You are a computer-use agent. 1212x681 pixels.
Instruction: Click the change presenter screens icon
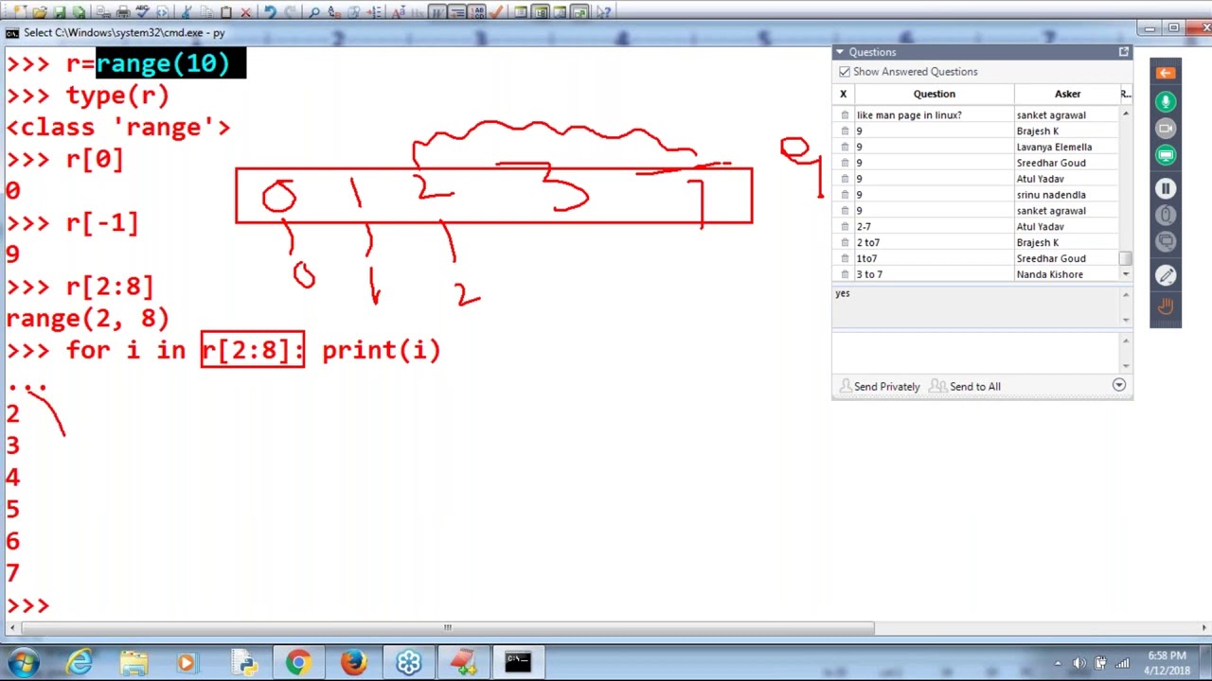(x=1166, y=242)
